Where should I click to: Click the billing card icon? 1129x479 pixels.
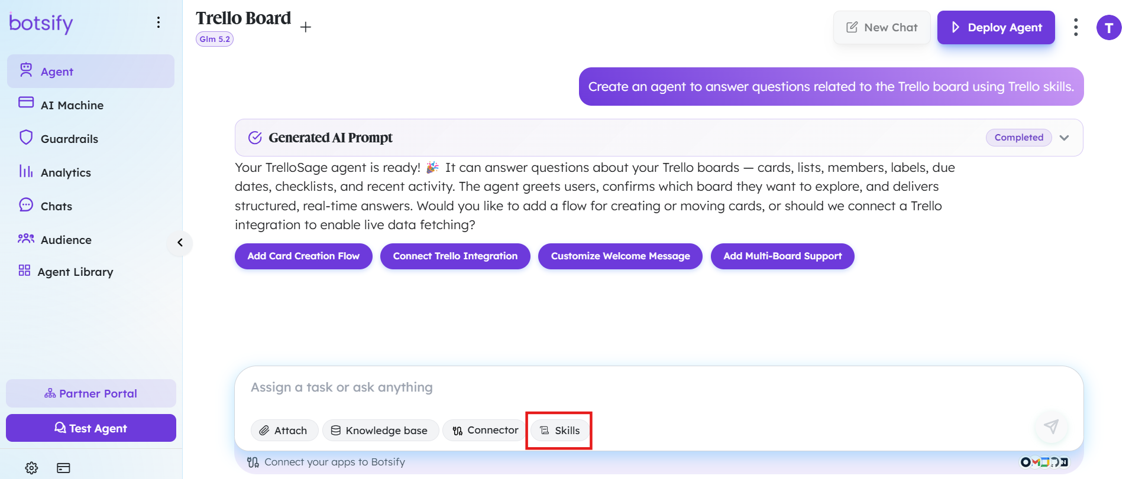(x=63, y=468)
